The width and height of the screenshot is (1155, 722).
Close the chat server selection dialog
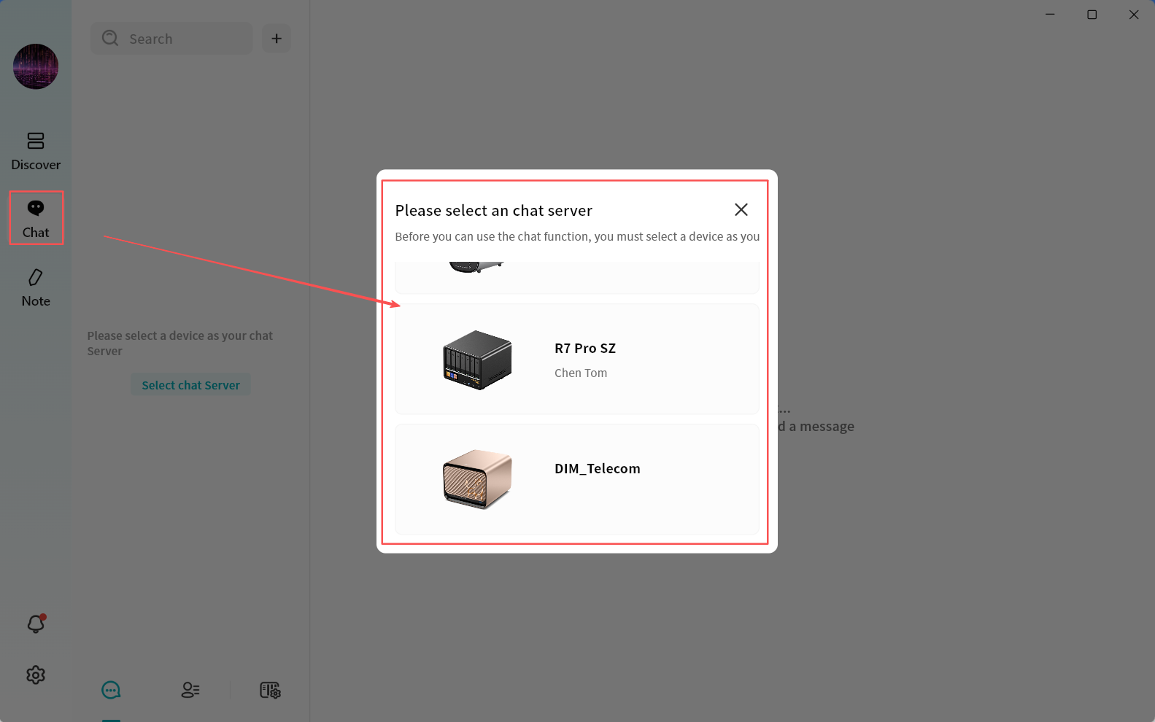[741, 210]
